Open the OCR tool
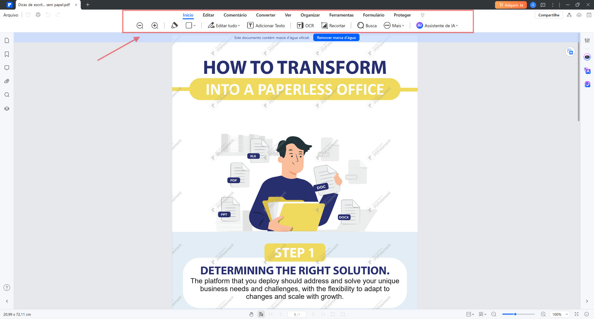The image size is (594, 319). [305, 25]
